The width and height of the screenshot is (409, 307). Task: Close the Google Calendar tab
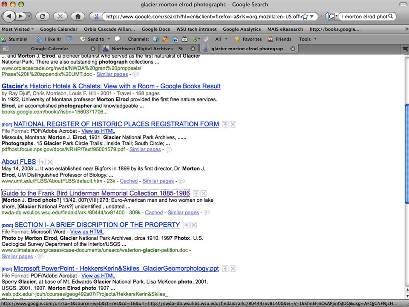[x=93, y=49]
